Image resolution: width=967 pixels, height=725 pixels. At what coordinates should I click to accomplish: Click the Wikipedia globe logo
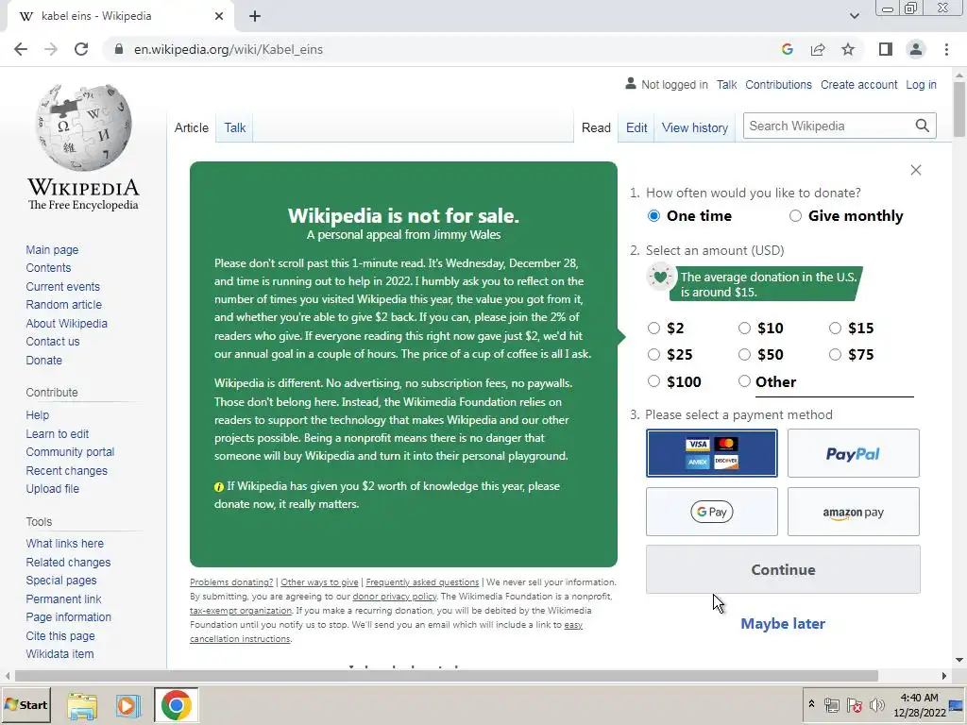(x=83, y=127)
